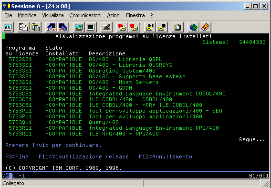
Task: Click the clipboard toolbar icon
Action: coord(177,27)
